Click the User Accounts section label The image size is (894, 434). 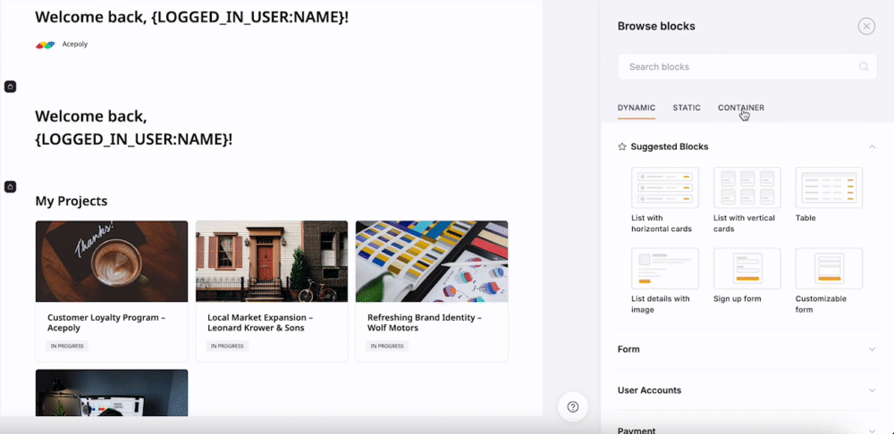649,390
